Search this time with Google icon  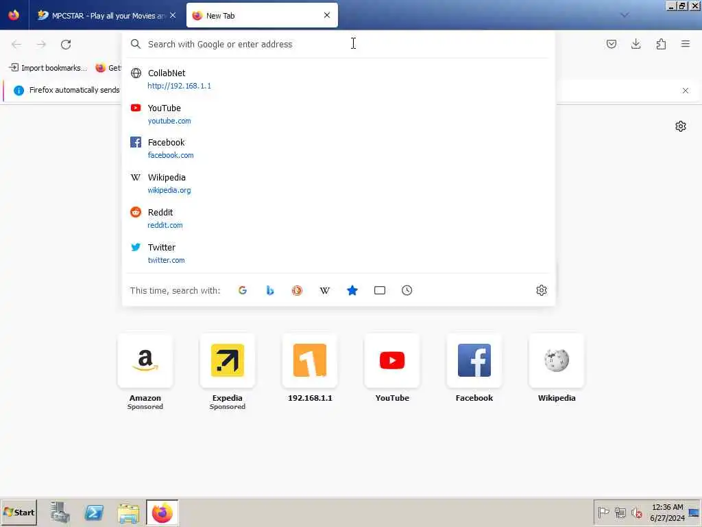tap(242, 290)
